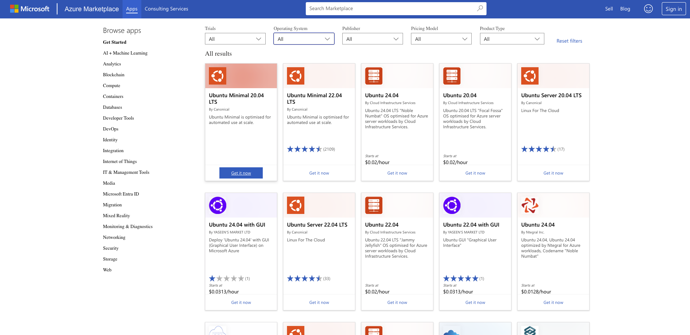Browse the Compute category

tap(112, 86)
